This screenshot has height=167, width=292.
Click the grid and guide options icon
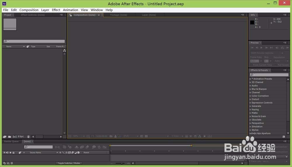click(88, 136)
